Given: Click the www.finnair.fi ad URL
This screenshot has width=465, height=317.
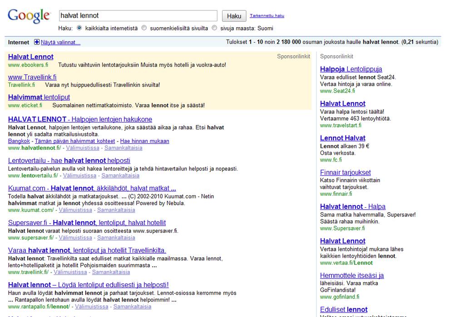Looking at the screenshot, I should tap(336, 194).
